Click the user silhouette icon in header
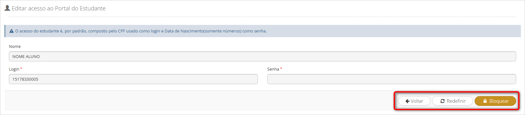 coord(7,8)
